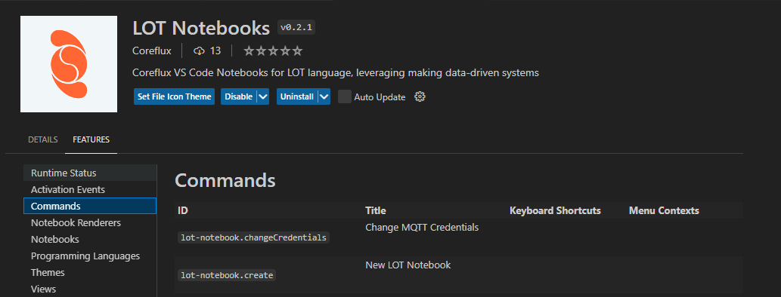The width and height of the screenshot is (781, 297).
Task: Expand the Disable dropdown arrow
Action: point(263,96)
